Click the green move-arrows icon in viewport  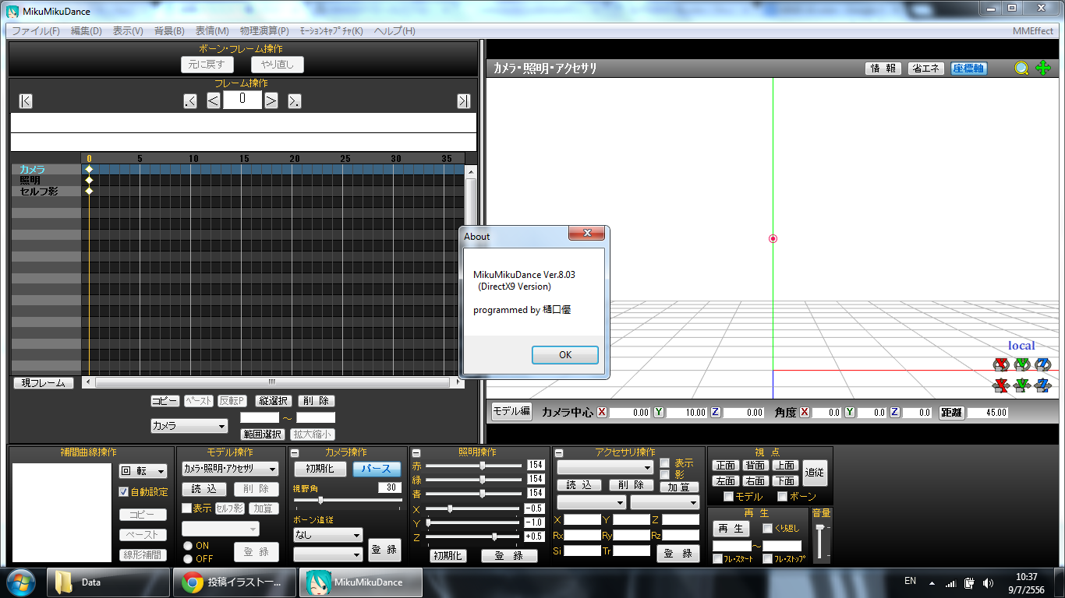[1043, 69]
